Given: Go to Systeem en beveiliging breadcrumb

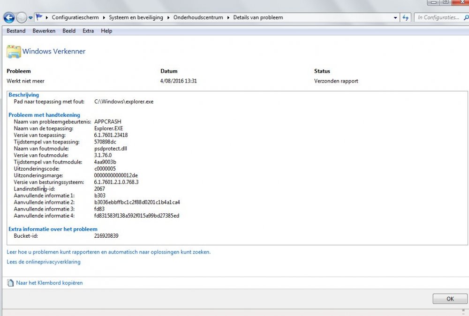Looking at the screenshot, I should point(136,18).
